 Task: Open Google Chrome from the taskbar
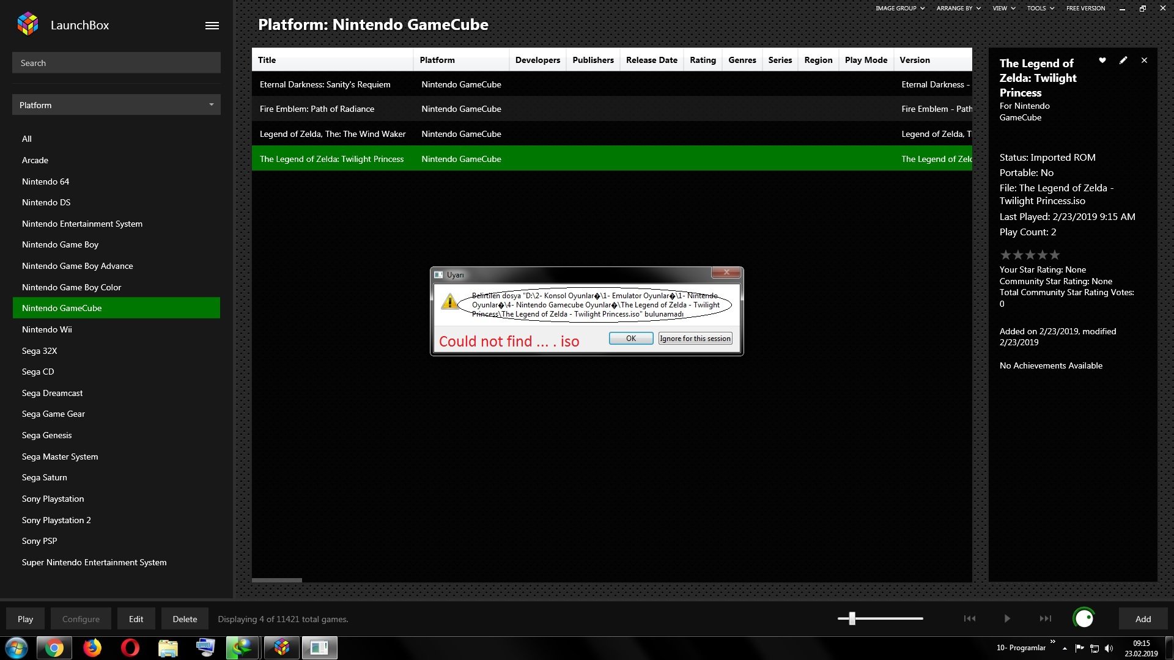pyautogui.click(x=54, y=648)
